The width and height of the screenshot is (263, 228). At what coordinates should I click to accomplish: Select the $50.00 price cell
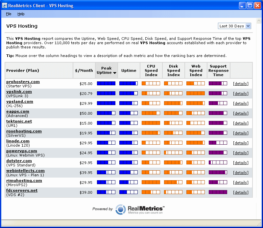(x=86, y=113)
